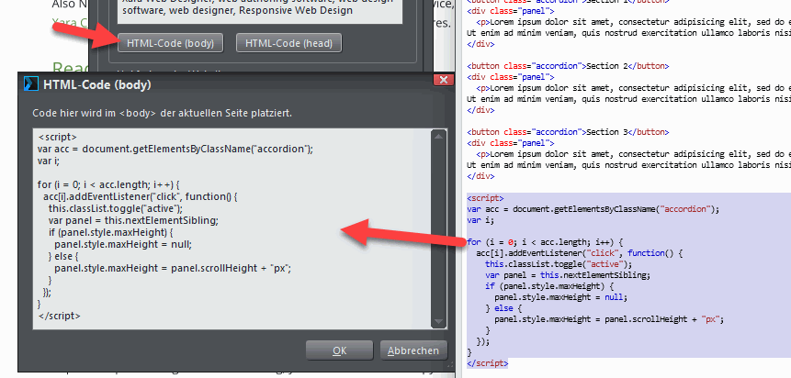
Task: Click the code area's vertical scrollbar thumb
Action: [x=438, y=228]
